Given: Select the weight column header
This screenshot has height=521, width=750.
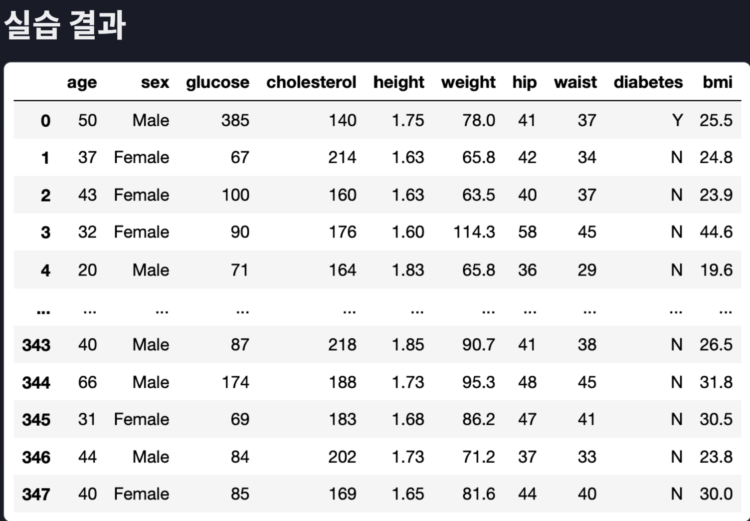Looking at the screenshot, I should pyautogui.click(x=468, y=82).
